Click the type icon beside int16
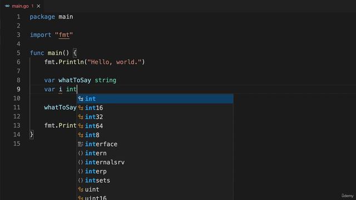This screenshot has height=200, width=356. 81,108
